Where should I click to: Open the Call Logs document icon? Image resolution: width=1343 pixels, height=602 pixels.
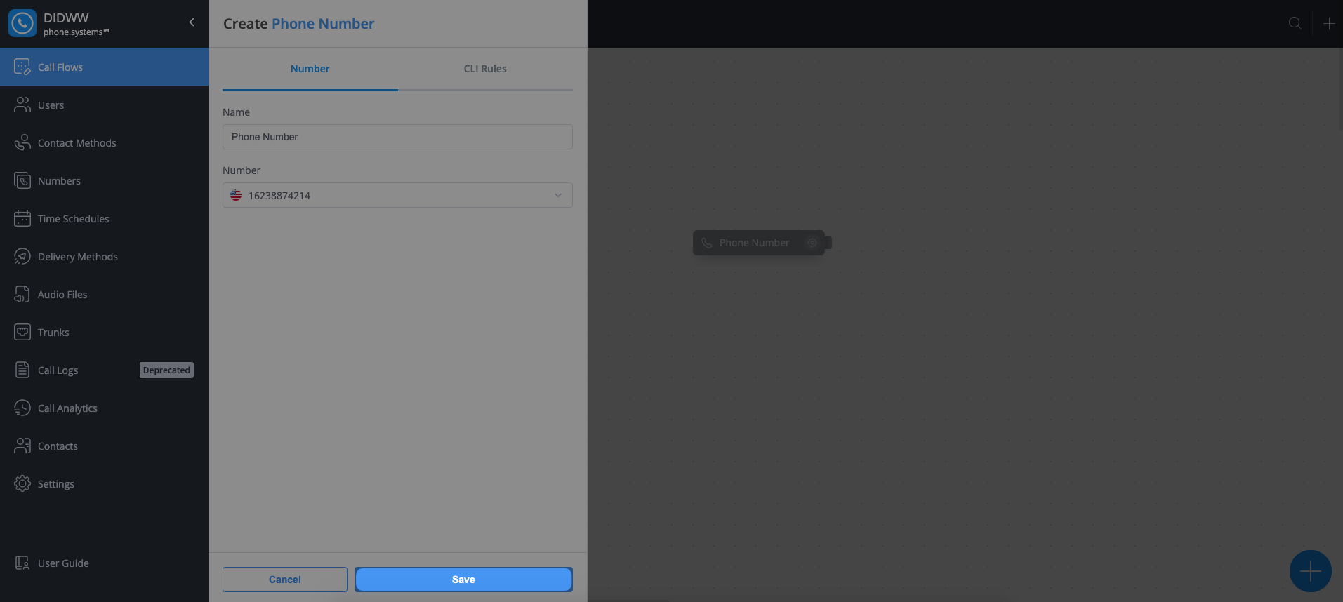coord(22,370)
